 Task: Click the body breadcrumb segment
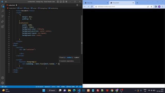coord(27,8)
